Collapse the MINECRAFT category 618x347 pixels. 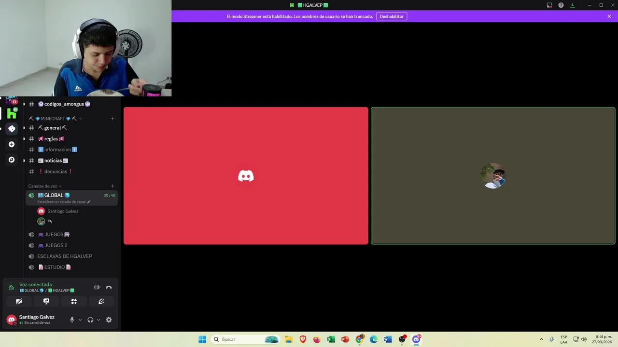[55, 119]
